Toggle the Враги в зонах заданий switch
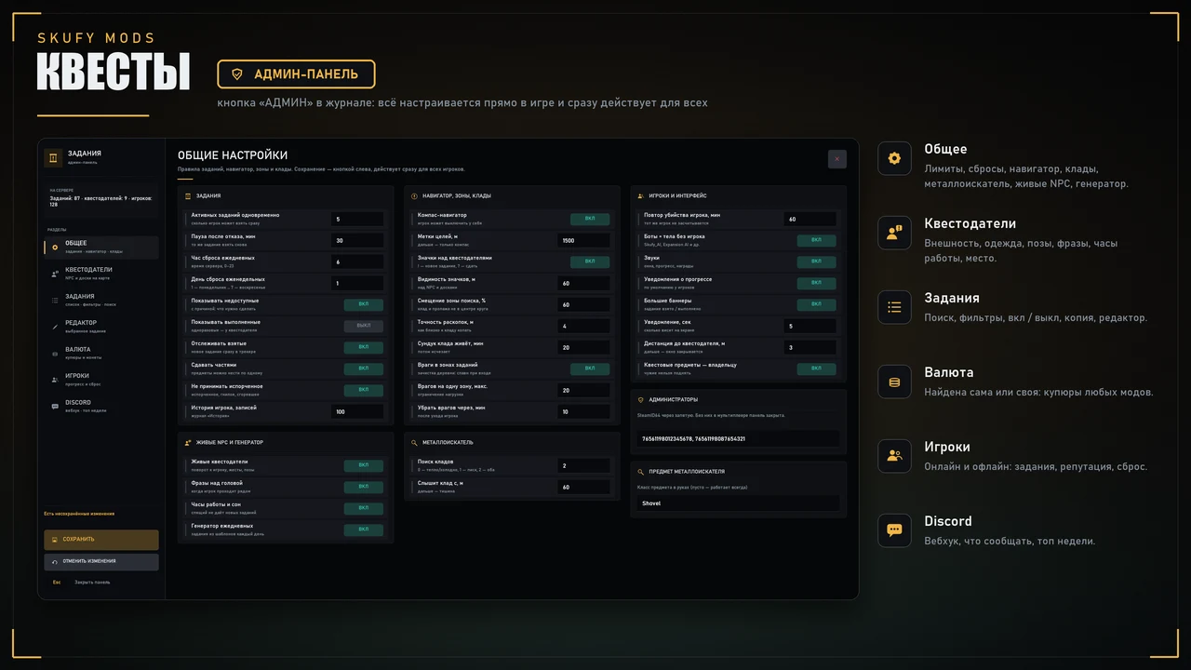The height and width of the screenshot is (670, 1191). (x=590, y=368)
